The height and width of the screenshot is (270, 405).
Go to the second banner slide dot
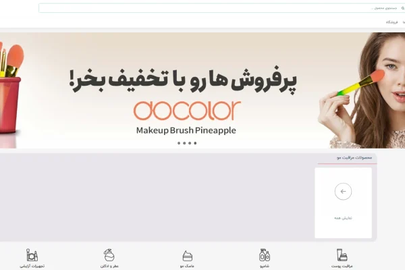[184, 143]
